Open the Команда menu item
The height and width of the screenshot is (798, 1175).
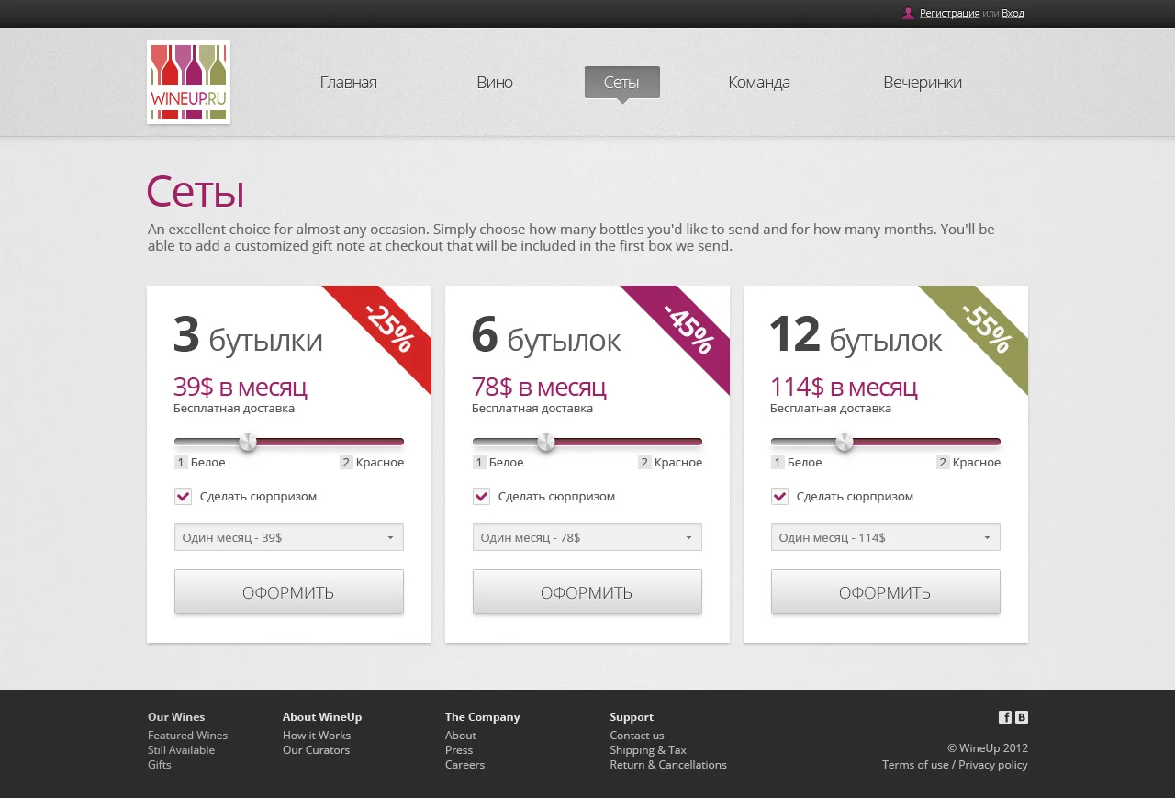pos(759,83)
